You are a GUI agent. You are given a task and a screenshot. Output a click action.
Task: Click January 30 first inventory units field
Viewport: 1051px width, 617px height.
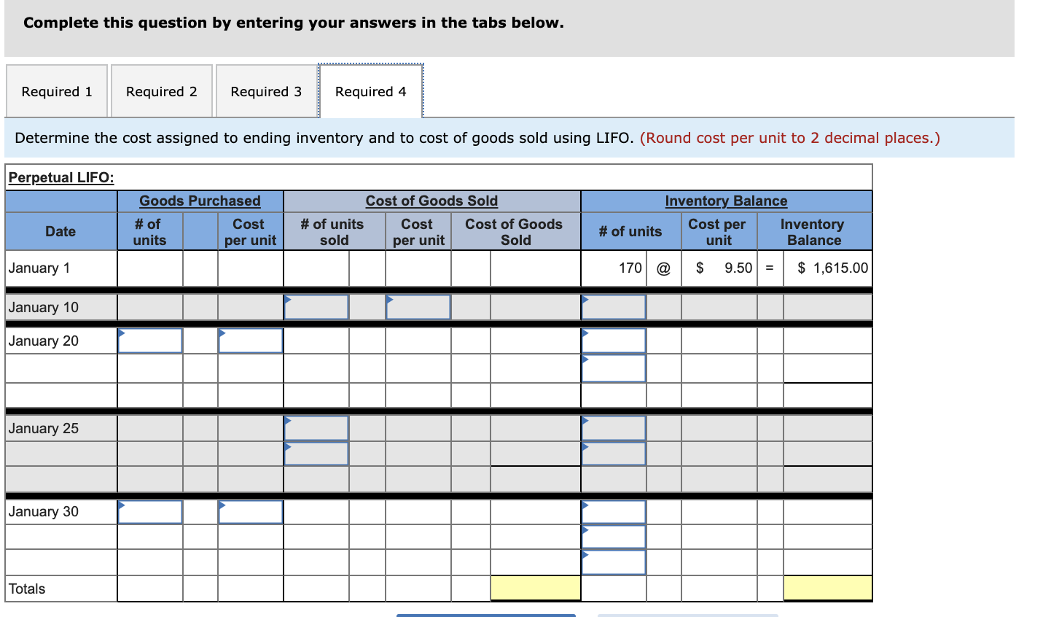point(614,512)
